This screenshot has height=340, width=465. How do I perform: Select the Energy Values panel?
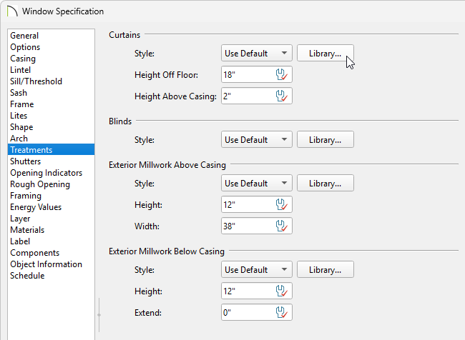(x=51, y=207)
